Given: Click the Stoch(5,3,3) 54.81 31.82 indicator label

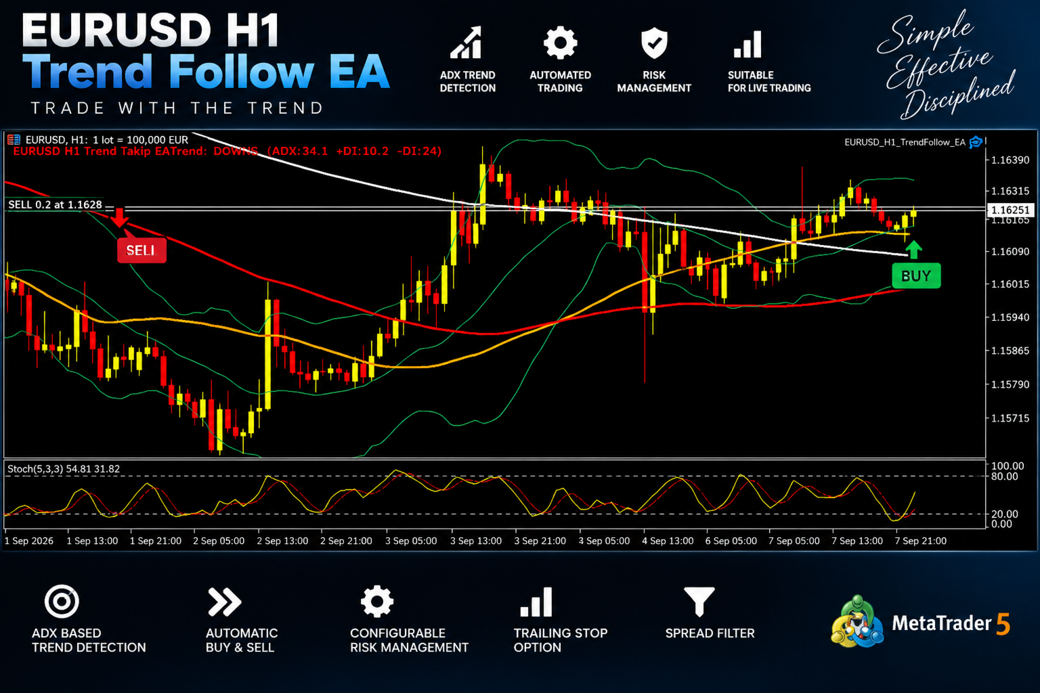Looking at the screenshot, I should point(64,468).
